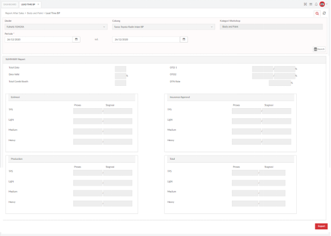Click the SUMMARY Report section header

tap(164, 59)
